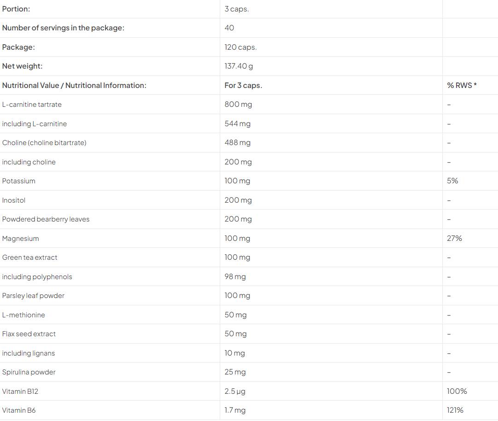Click the 'Portion:' row label
This screenshot has width=498, height=421.
click(x=16, y=9)
